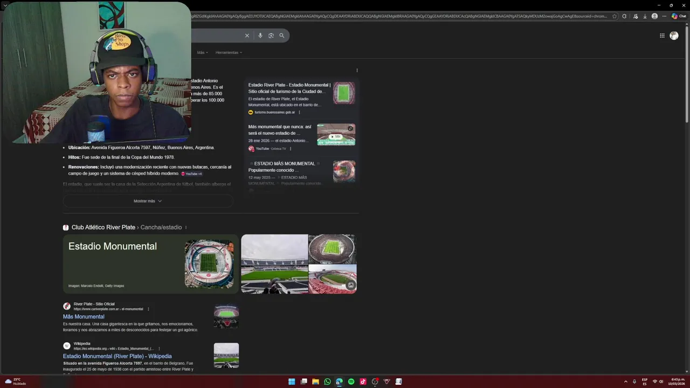Open the ESP language switcher

(645, 382)
